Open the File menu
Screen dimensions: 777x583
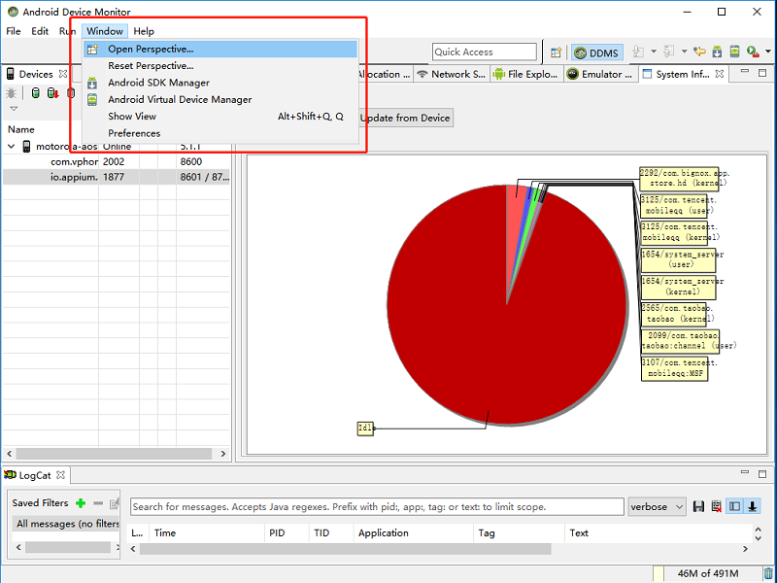coord(14,31)
